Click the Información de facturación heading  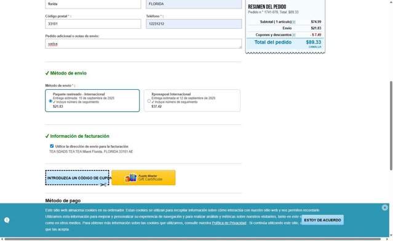77,136
